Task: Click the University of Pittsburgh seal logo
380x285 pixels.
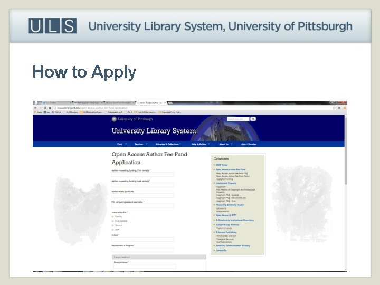Action: [x=114, y=119]
